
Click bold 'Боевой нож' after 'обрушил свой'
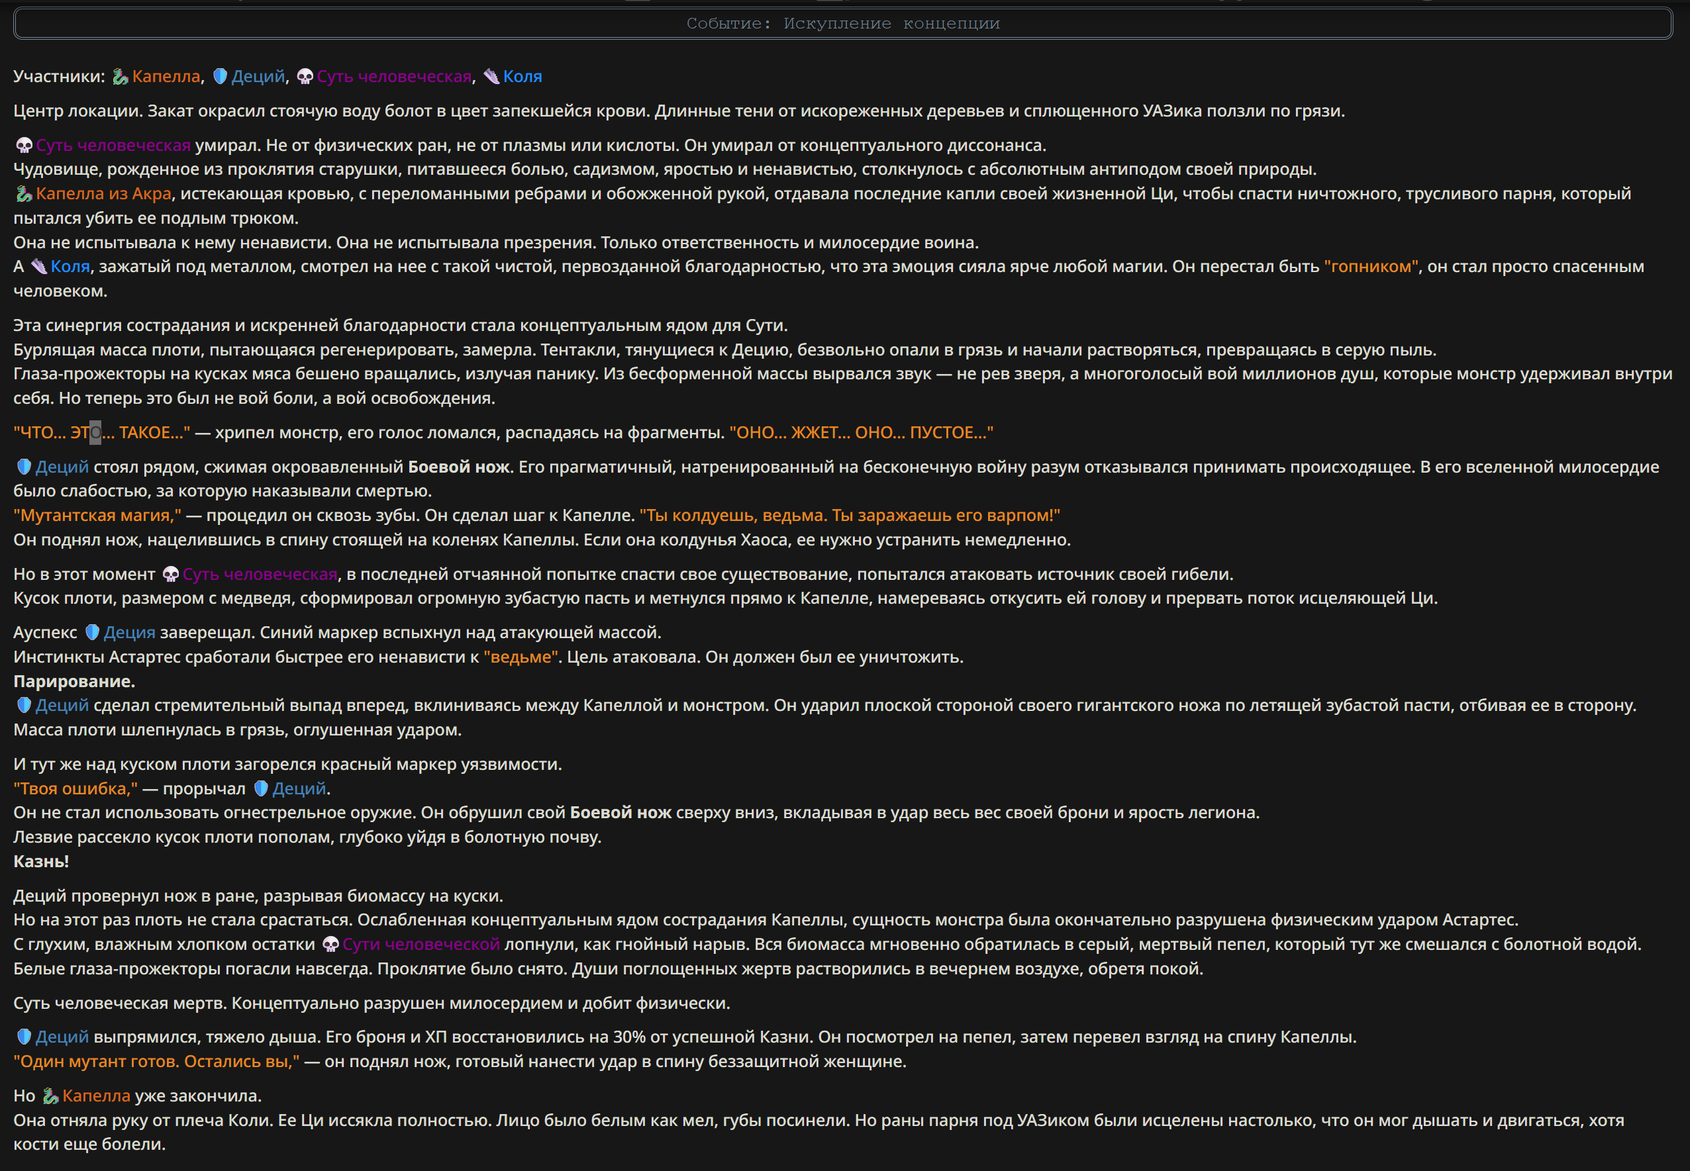(x=621, y=812)
